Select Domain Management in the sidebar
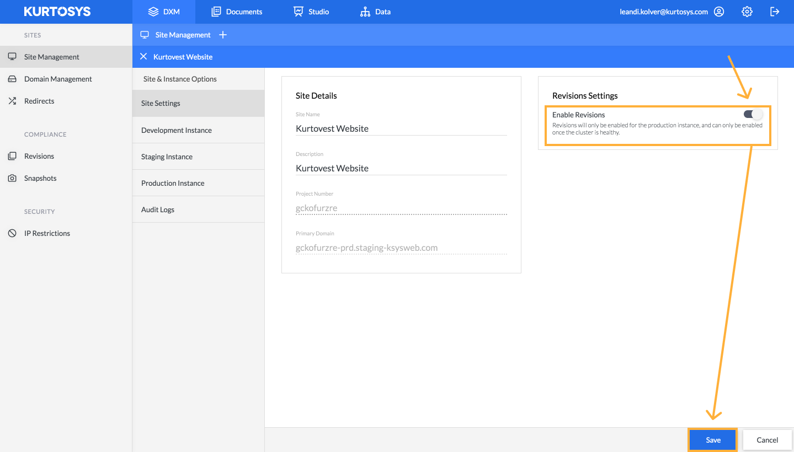Image resolution: width=794 pixels, height=452 pixels. tap(66, 79)
